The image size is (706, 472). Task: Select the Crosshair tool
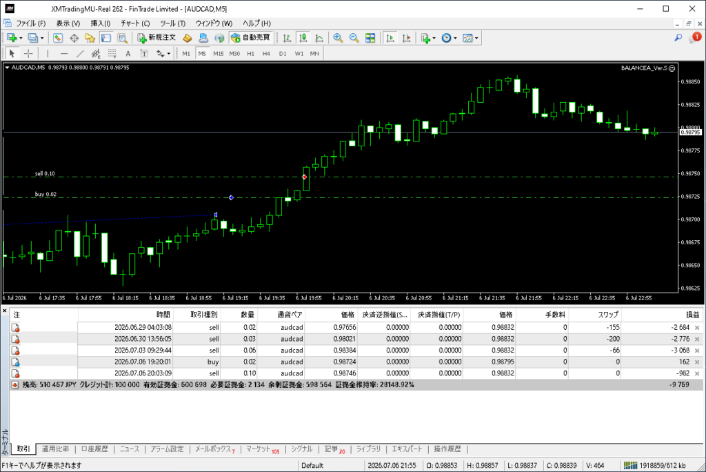[x=28, y=54]
